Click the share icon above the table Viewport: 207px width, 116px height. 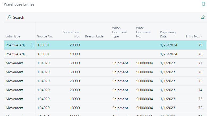pyautogui.click(x=203, y=17)
